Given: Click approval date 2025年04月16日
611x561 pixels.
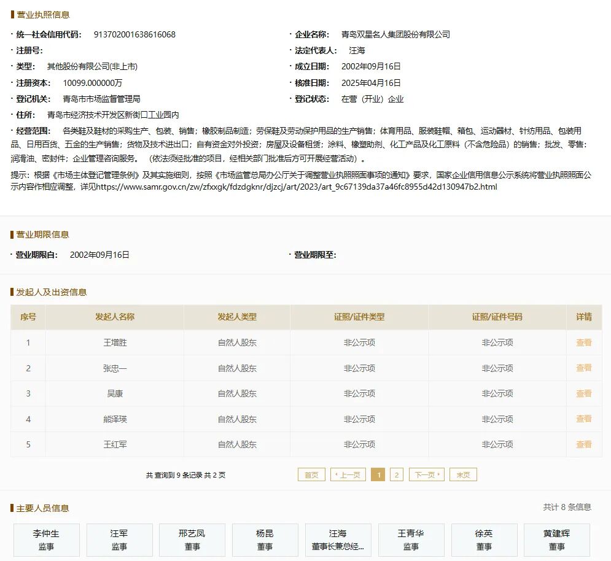Looking at the screenshot, I should click(x=371, y=83).
